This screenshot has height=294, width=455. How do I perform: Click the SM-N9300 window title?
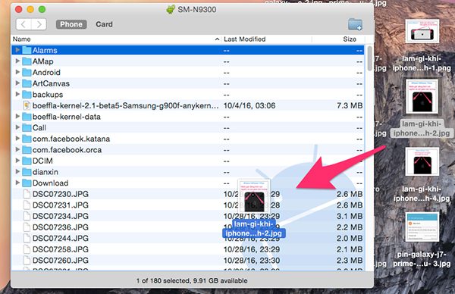[196, 10]
